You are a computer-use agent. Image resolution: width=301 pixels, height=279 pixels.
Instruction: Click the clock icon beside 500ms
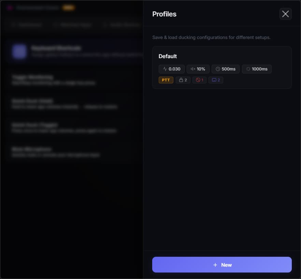coord(218,69)
